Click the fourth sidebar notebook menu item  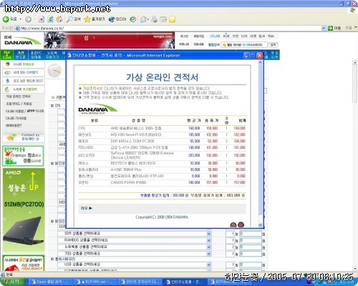[24, 89]
